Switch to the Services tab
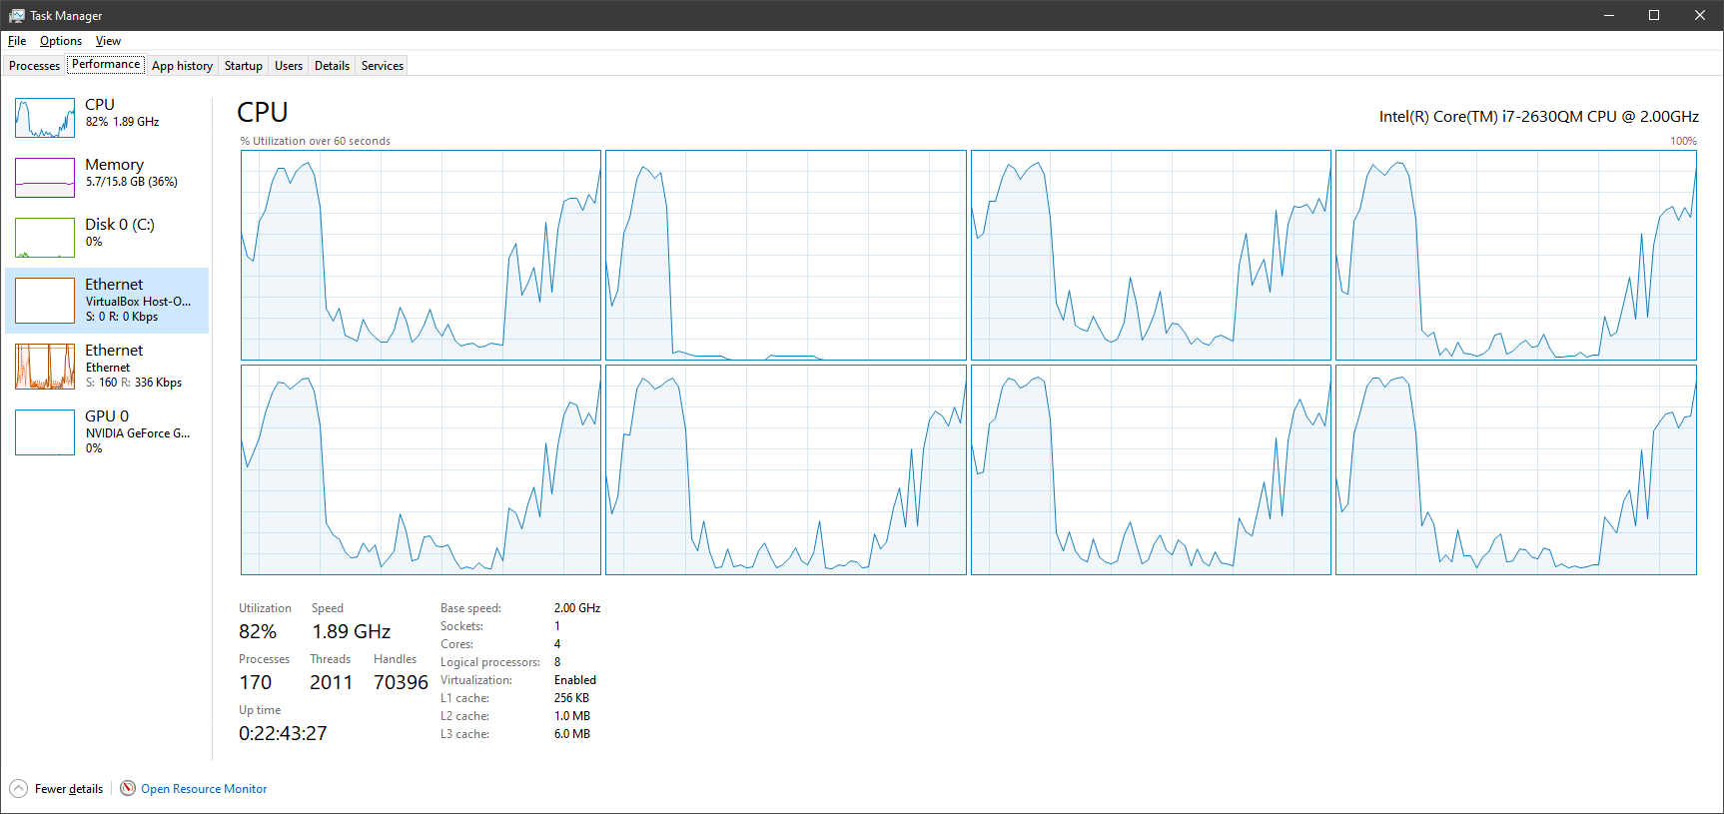Viewport: 1724px width, 814px height. coord(383,66)
